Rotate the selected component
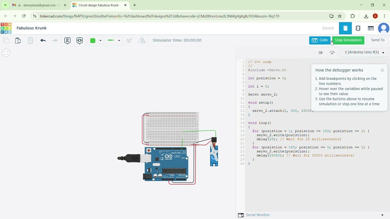Screen dimensions: 390x219 tap(129, 40)
